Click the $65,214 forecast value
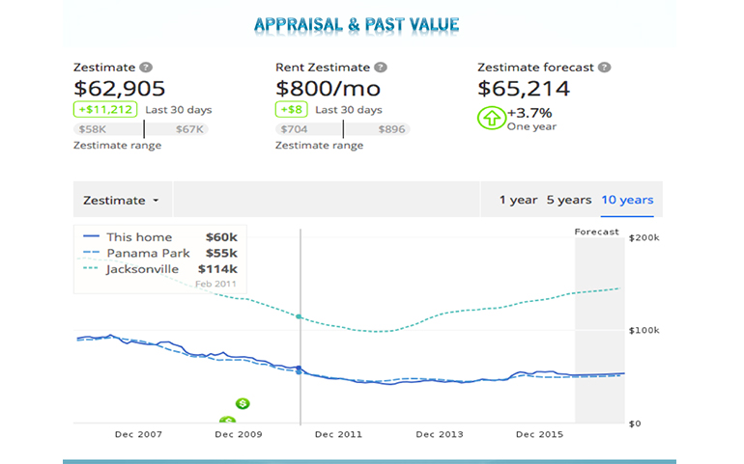Screen dimensions: 744x464 coord(524,90)
